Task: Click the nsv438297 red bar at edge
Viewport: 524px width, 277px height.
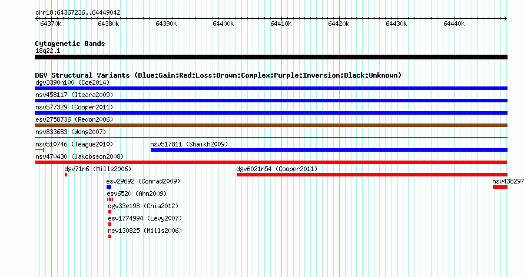Action: coord(500,187)
